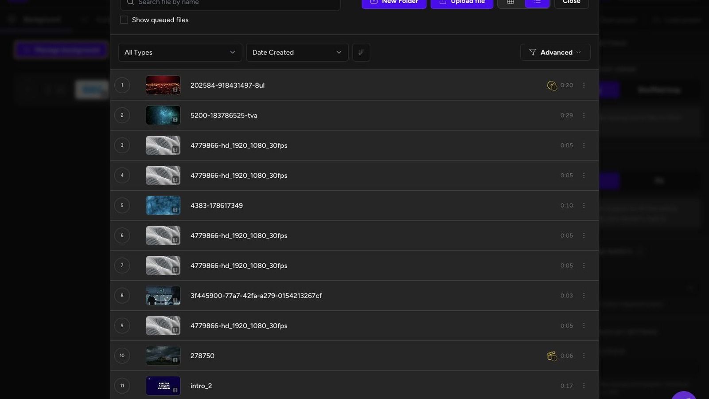Select file 3f445900-77a7-42fa-a279-0154213267cf

pyautogui.click(x=256, y=296)
